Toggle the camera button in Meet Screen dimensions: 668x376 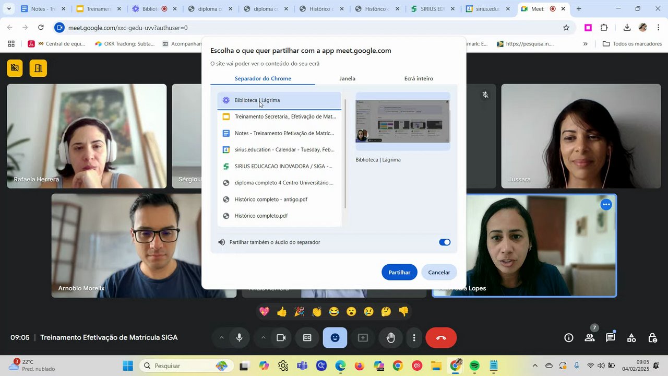point(281,338)
